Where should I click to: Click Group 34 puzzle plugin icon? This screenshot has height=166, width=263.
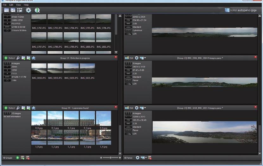34,108
